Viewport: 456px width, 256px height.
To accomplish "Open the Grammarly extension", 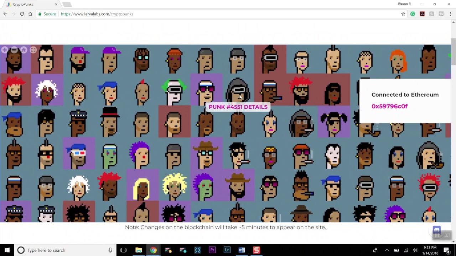I will pos(413,14).
